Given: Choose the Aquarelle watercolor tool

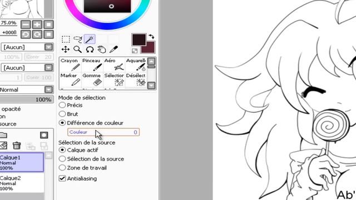Looking at the screenshot, I should coord(136,64).
